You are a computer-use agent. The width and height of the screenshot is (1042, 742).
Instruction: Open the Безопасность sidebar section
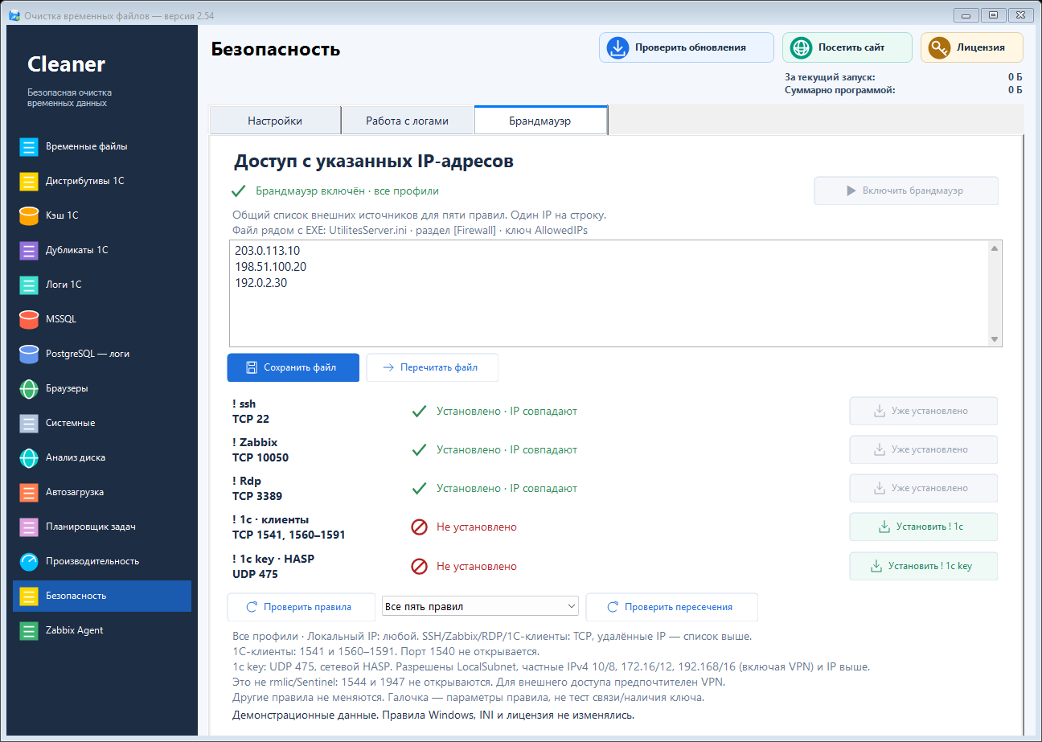coord(102,596)
